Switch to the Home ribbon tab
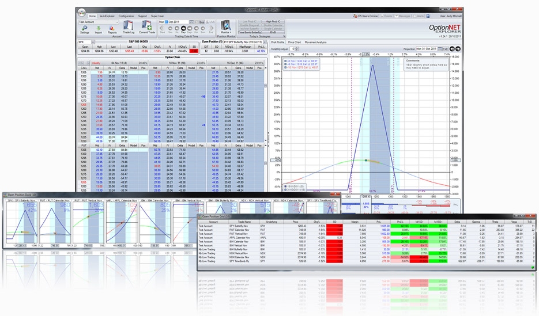The width and height of the screenshot is (539, 316). click(92, 16)
